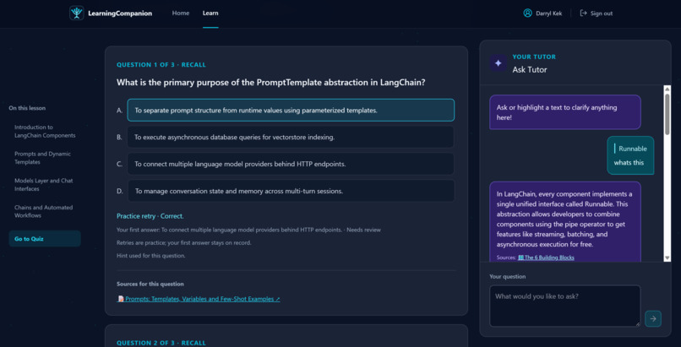Click the 'Ask or highlight a text' tutor message

(565, 112)
